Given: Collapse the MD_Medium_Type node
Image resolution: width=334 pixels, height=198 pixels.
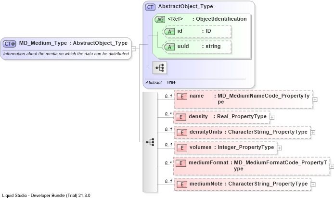Looking at the screenshot, I should (134, 49).
